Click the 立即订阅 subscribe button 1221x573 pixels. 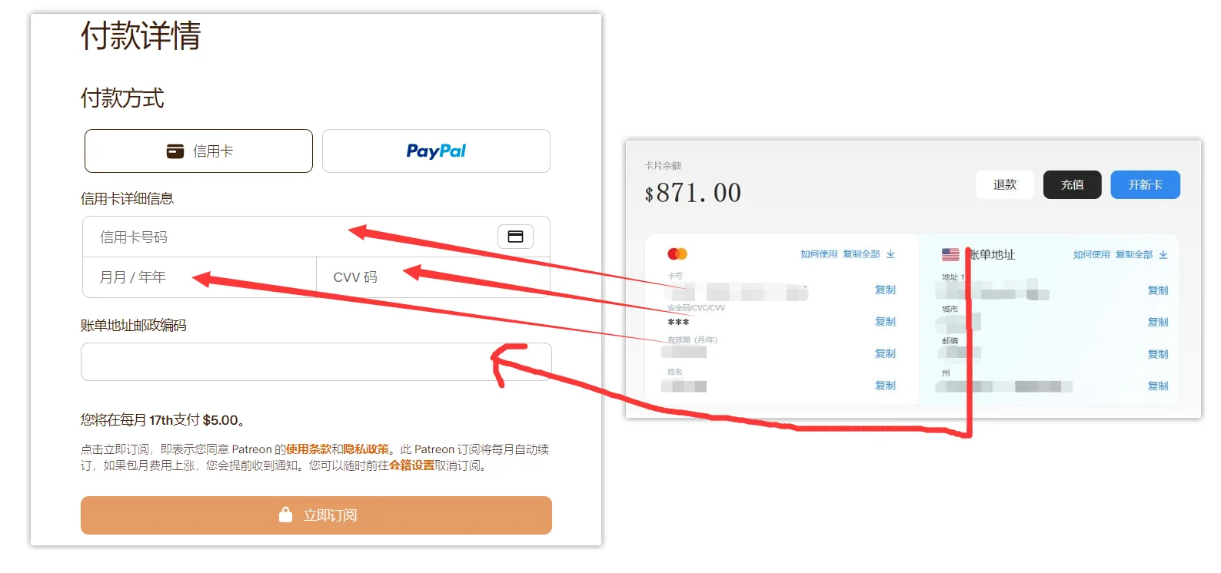316,515
